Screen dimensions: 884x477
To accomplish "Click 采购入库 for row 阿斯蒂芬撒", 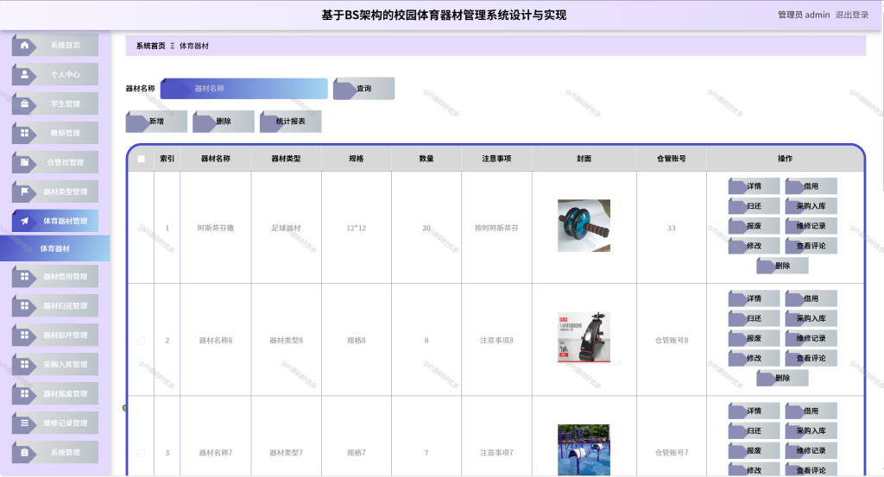I will pos(811,206).
